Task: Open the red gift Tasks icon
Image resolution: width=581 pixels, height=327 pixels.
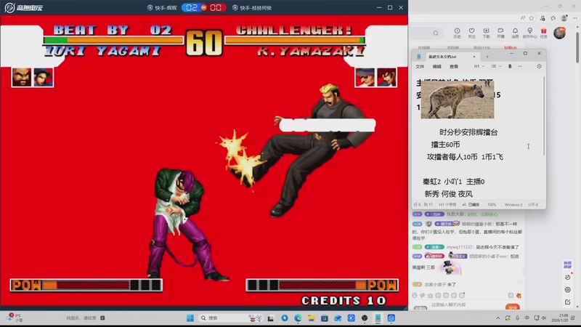Action: click(543, 33)
